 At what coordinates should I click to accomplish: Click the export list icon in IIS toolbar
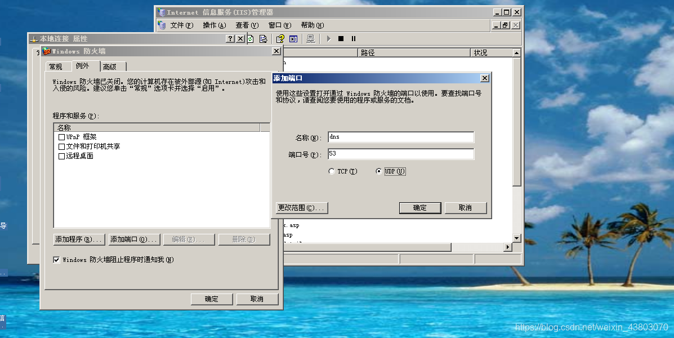click(264, 39)
